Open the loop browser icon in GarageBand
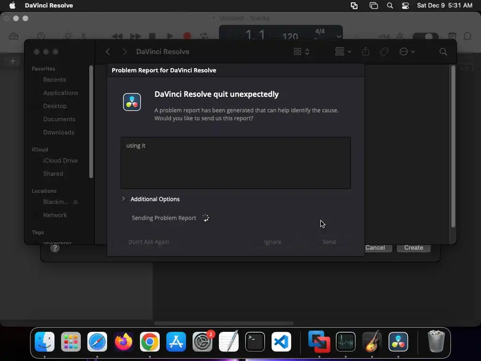 pos(467,36)
